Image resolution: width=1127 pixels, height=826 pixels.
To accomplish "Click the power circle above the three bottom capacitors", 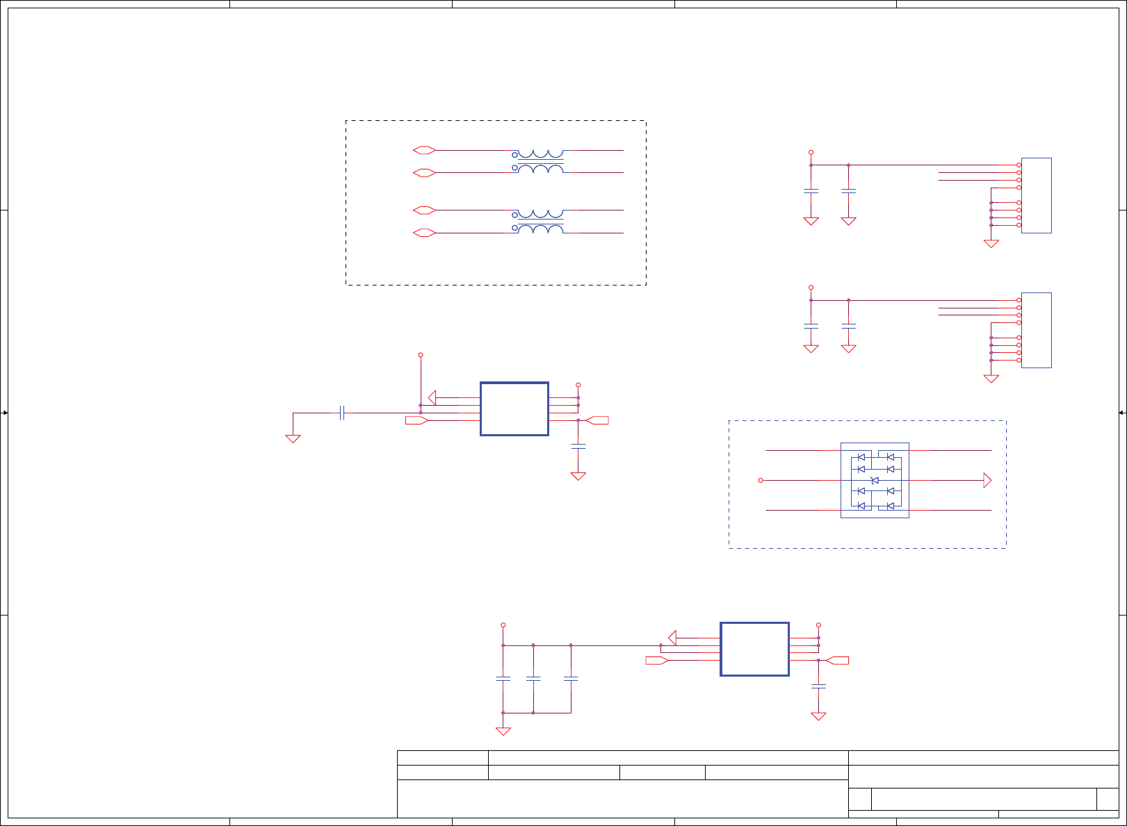I will [x=503, y=625].
